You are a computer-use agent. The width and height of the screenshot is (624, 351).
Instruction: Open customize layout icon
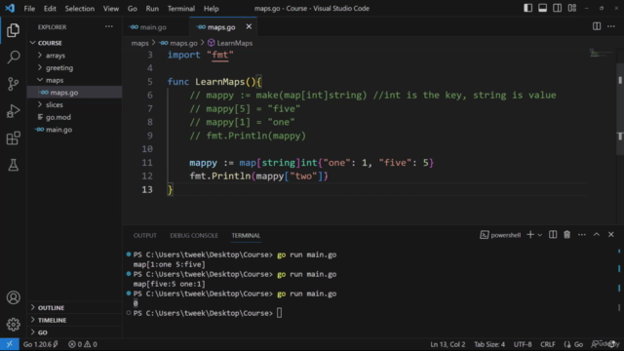coord(572,8)
